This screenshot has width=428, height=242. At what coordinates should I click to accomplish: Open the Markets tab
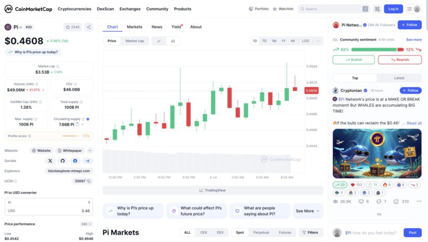click(x=135, y=27)
